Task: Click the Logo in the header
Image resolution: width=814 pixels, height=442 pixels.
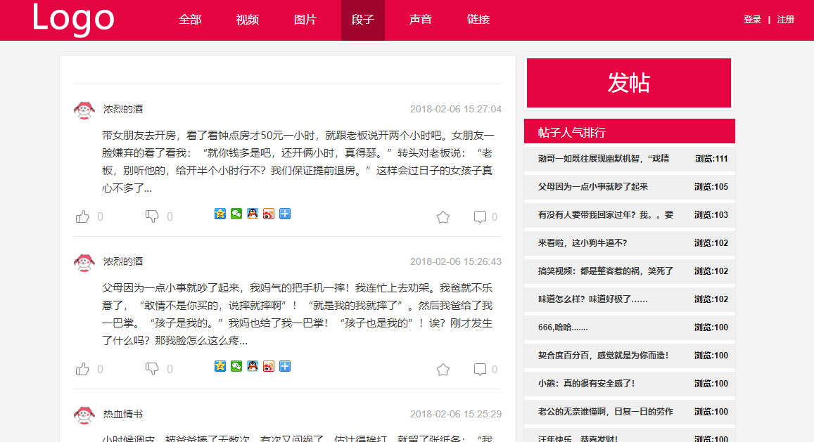Action: 73,19
